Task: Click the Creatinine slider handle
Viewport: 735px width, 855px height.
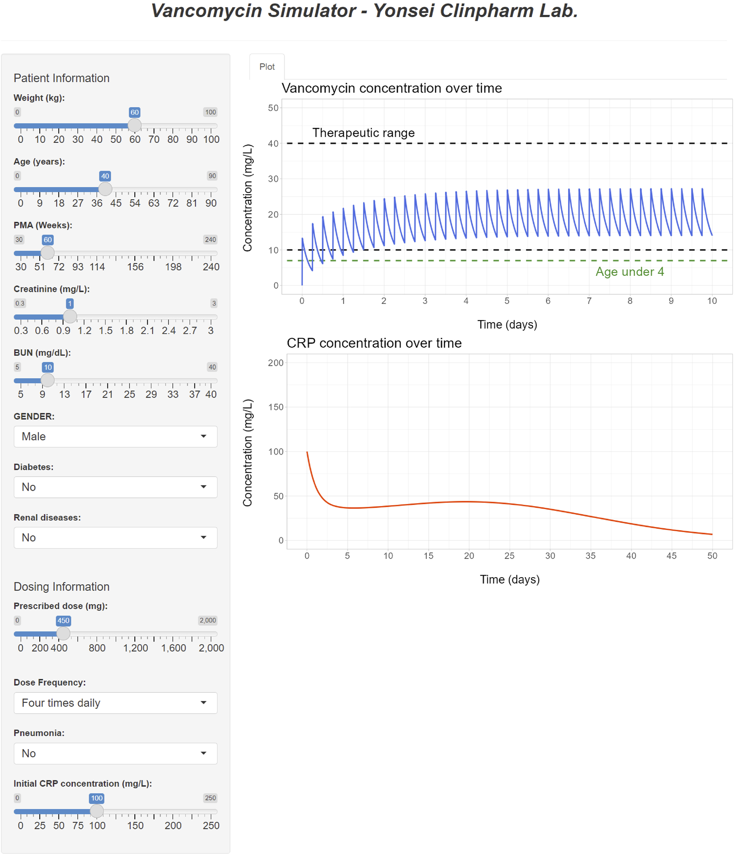Action: (70, 317)
